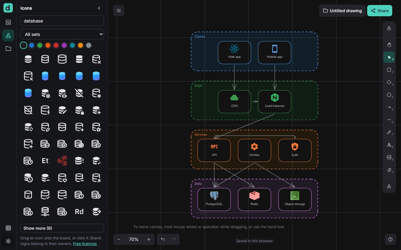
Task: Click the Redis 'Rd' icon in results
Action: pos(79,212)
